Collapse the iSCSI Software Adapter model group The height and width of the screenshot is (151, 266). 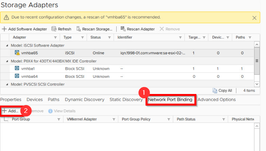coord(7,45)
